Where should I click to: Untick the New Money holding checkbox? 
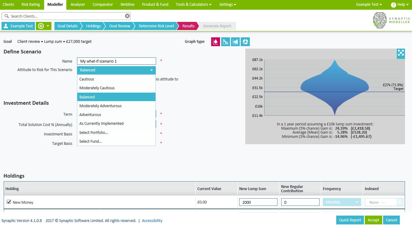pyautogui.click(x=9, y=202)
